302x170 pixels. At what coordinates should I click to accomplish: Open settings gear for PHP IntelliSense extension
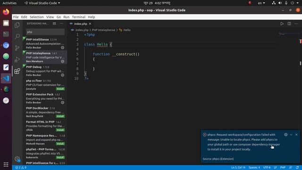pyautogui.click(x=63, y=47)
